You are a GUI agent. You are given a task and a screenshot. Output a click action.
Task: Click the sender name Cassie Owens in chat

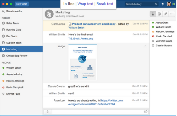56,86
